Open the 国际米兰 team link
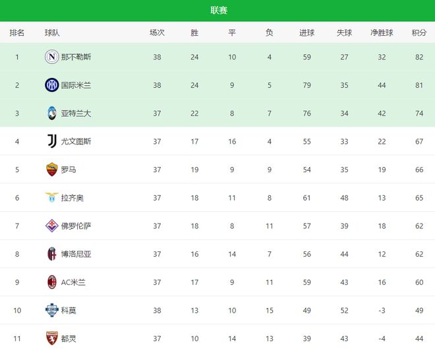Viewport: 435px width, 351px height. [76, 85]
